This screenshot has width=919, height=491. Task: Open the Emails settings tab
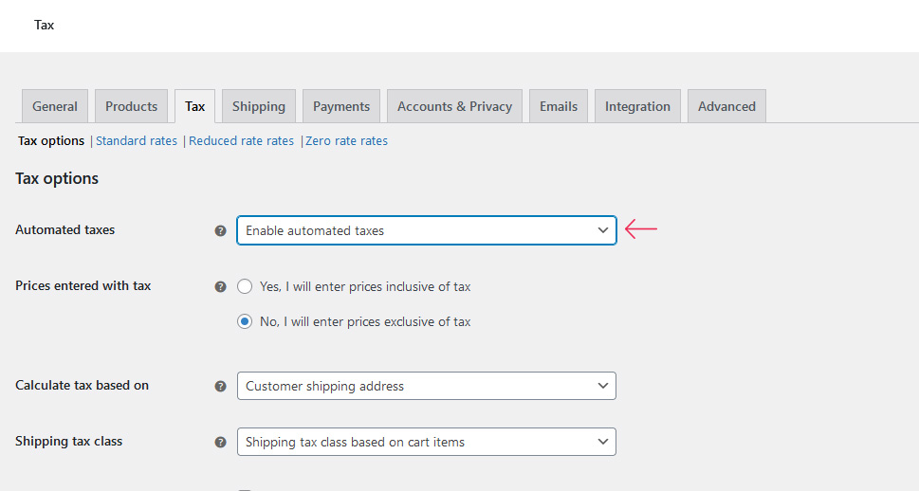(559, 106)
